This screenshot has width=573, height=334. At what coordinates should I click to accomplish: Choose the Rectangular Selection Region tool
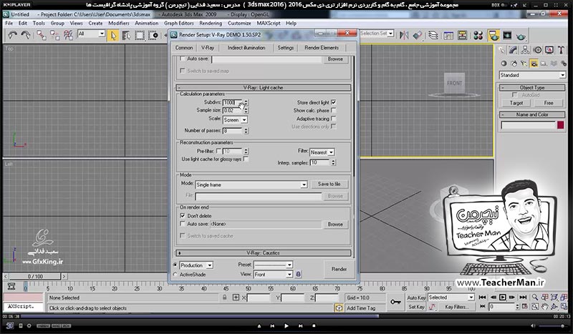point(140,36)
